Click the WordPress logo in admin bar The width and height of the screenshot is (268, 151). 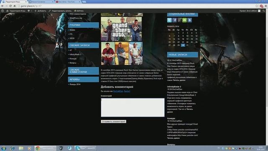coord(3,11)
